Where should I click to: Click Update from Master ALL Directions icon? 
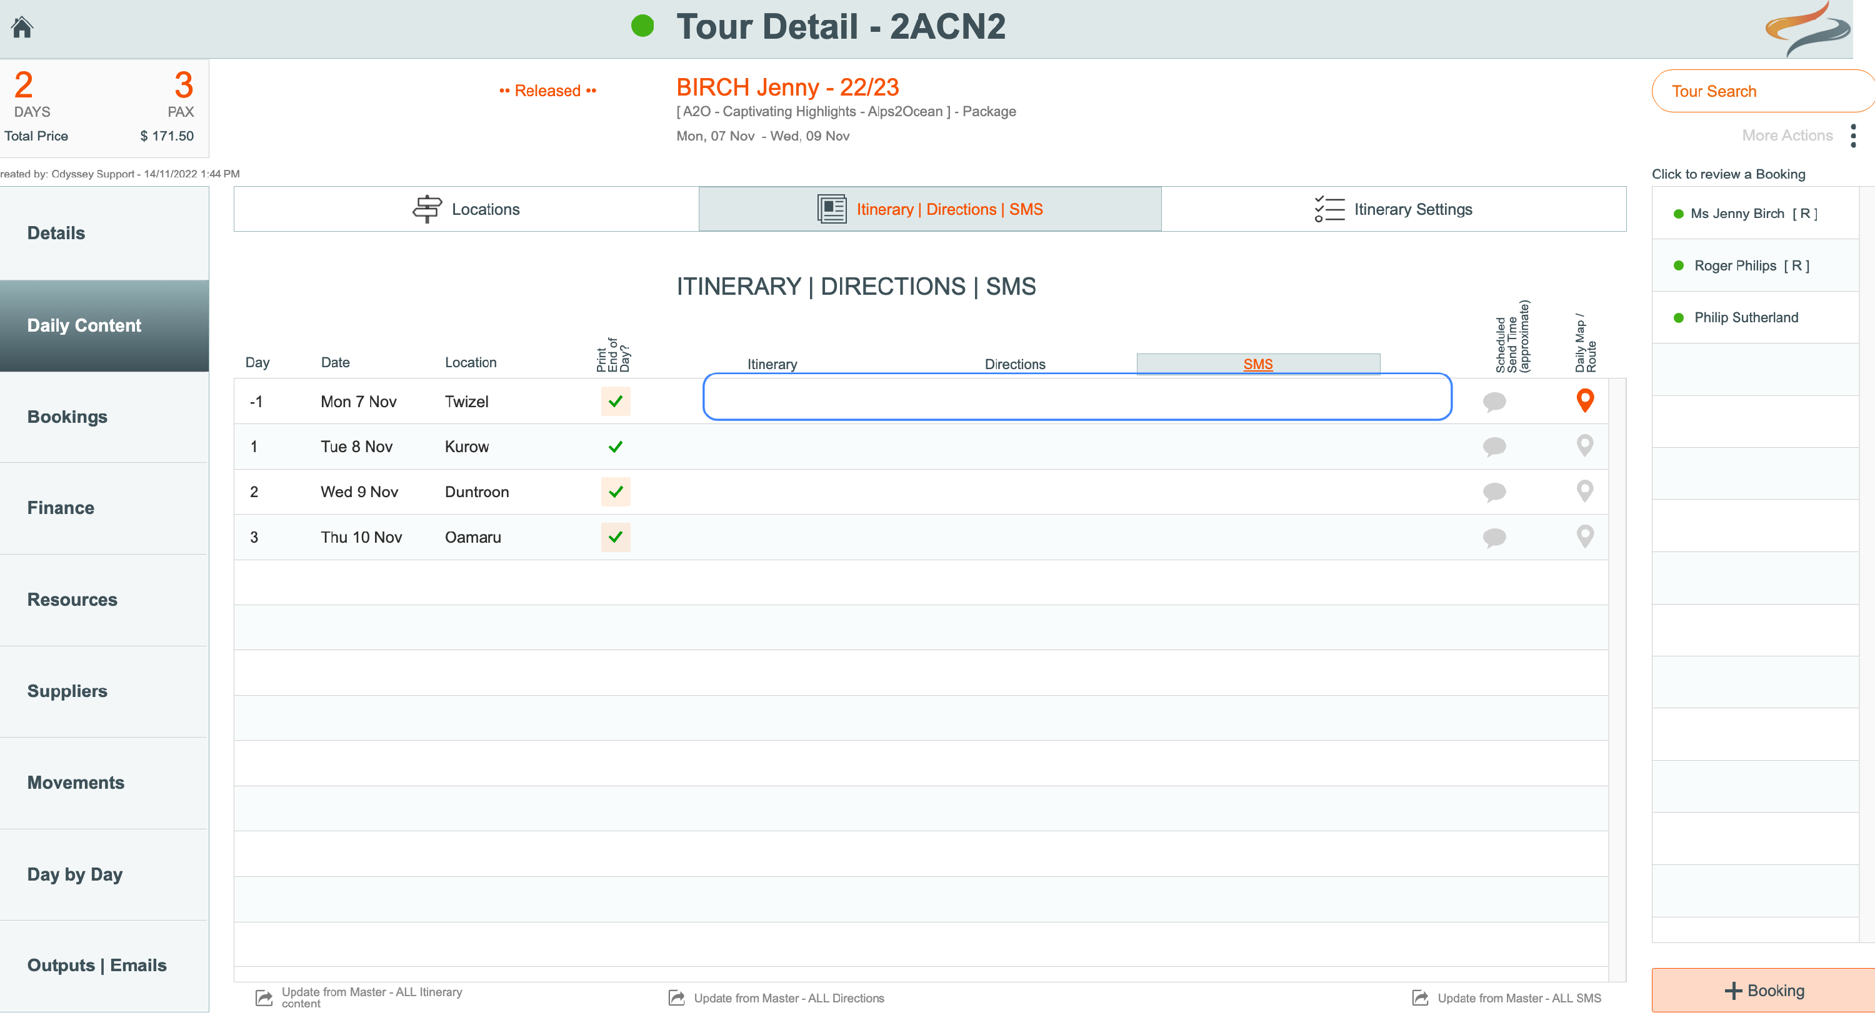pyautogui.click(x=676, y=997)
